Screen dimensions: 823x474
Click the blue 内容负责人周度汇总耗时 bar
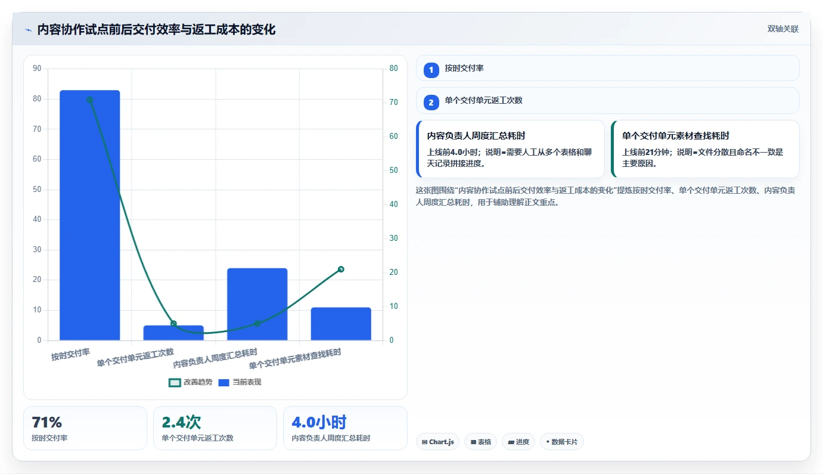tap(257, 304)
